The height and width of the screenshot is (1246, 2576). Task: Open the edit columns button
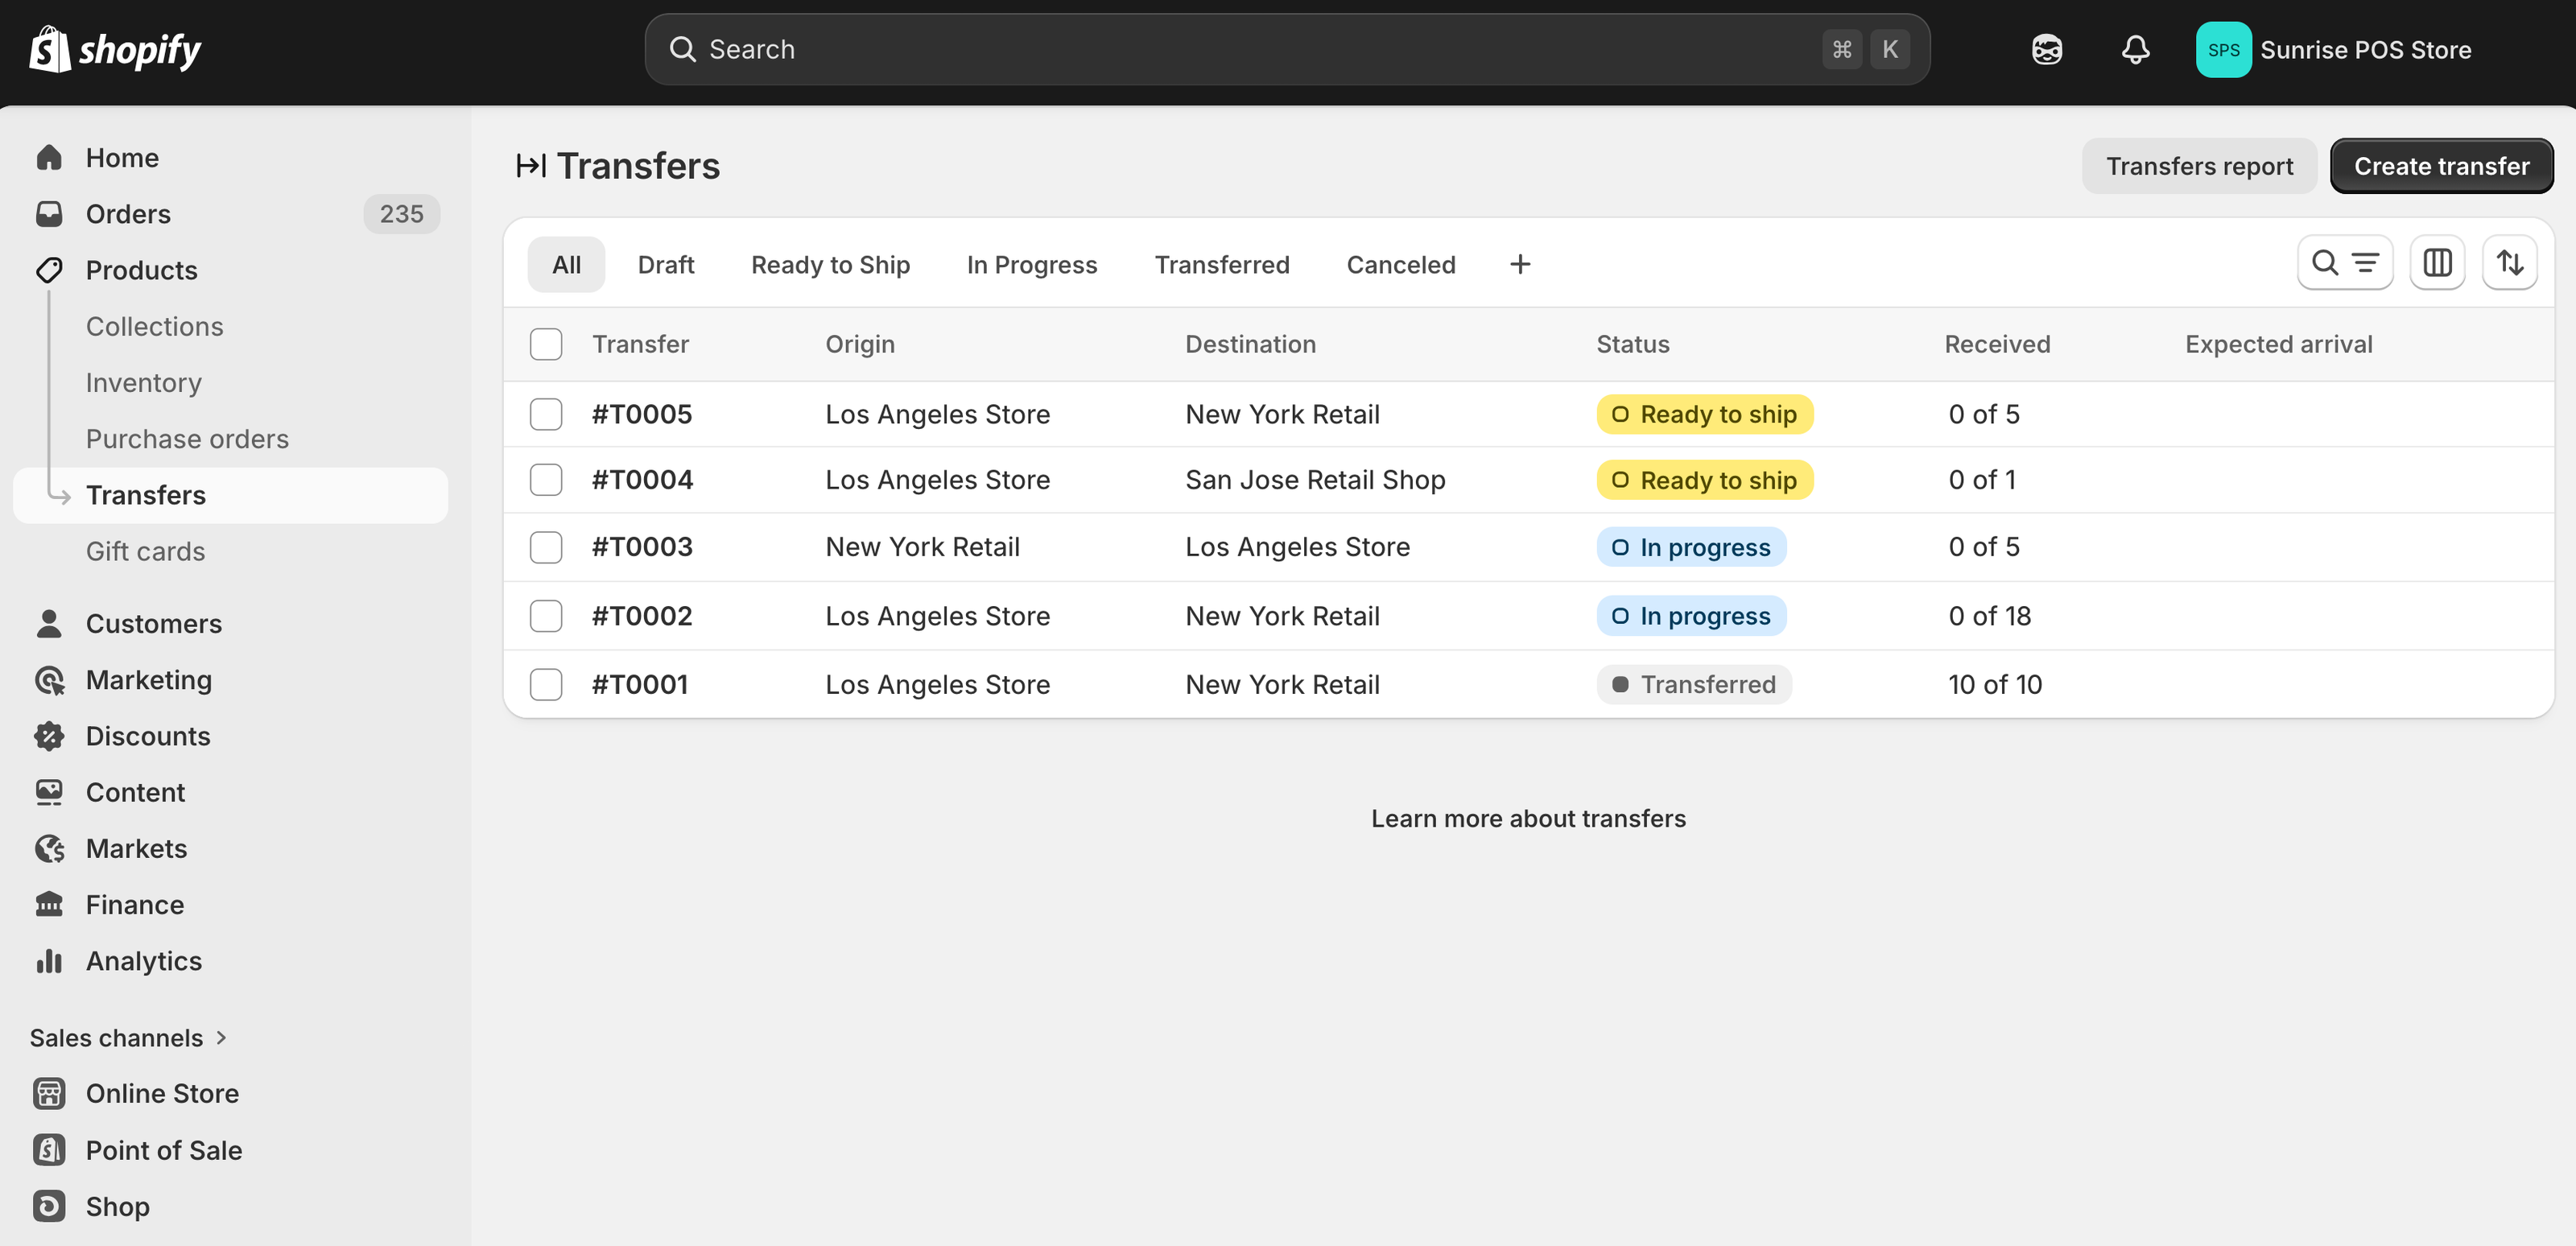coord(2437,263)
